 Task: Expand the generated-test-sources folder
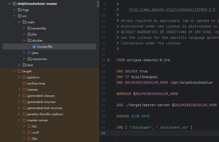point(19,108)
